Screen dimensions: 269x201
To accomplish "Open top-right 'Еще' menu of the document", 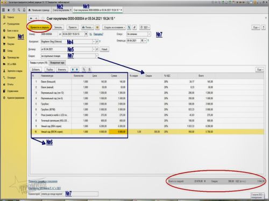I will [x=256, y=27].
